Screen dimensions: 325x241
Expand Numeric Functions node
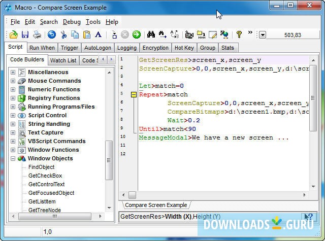tap(13, 89)
